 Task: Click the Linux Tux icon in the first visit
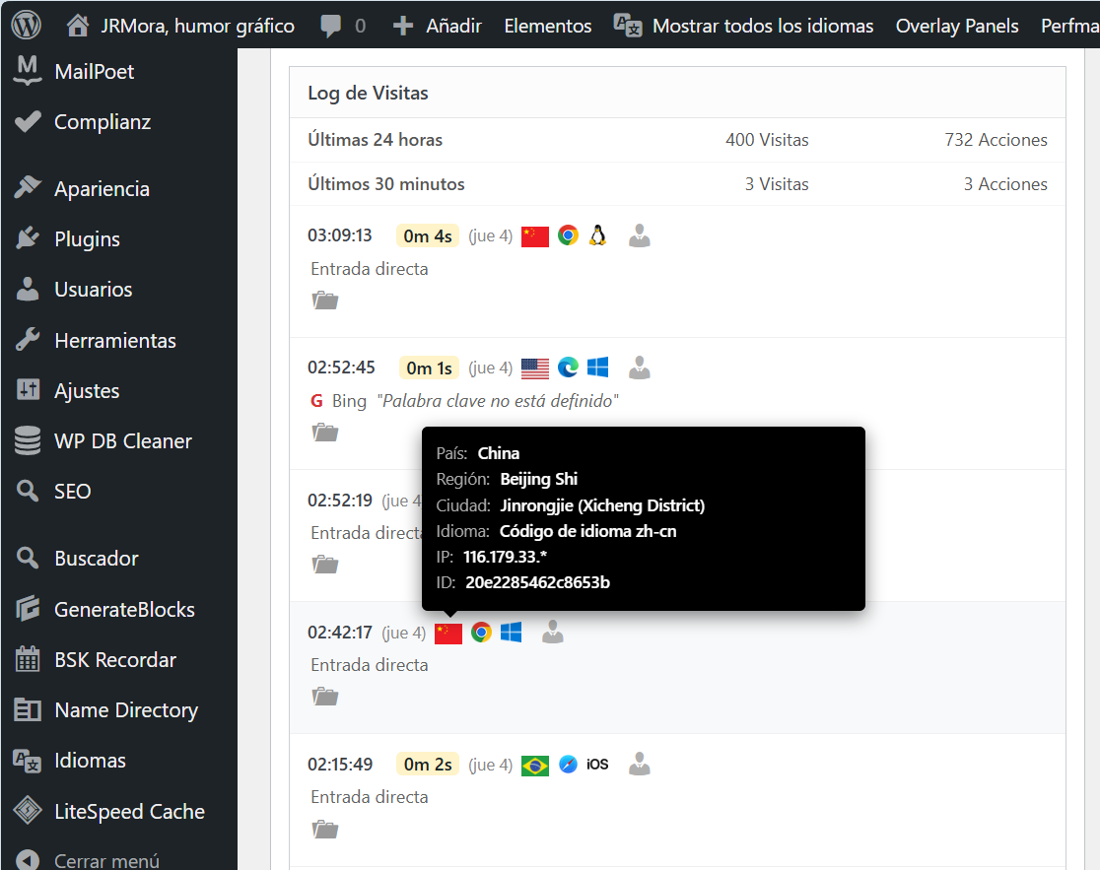(598, 235)
